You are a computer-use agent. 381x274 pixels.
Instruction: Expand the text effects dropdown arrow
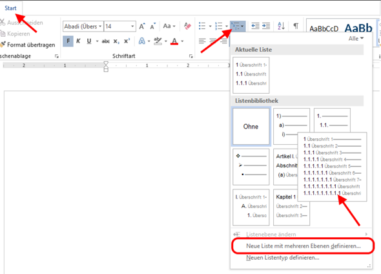click(x=149, y=41)
